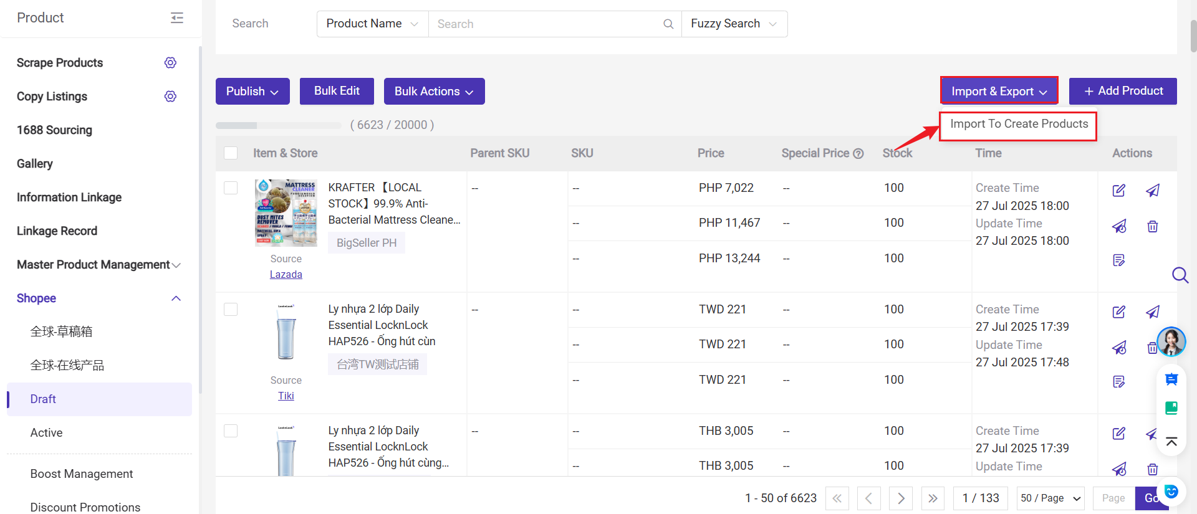Open notes icon for KRAFTER product
The height and width of the screenshot is (514, 1197).
click(x=1119, y=260)
